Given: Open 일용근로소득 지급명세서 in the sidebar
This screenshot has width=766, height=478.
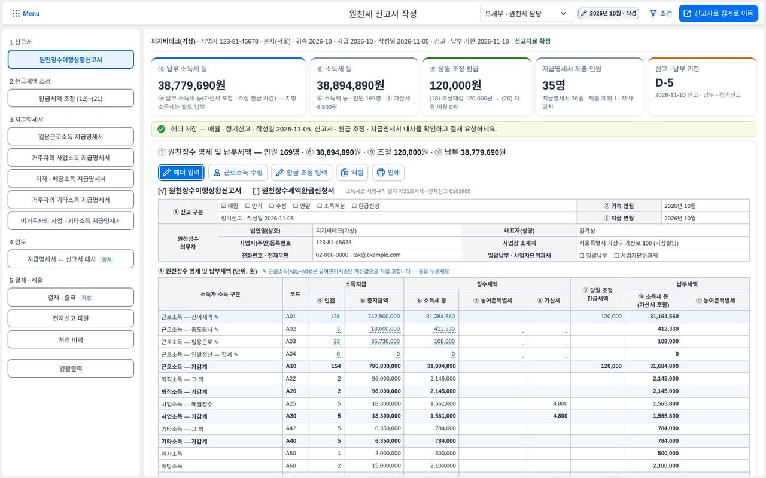Looking at the screenshot, I should (x=71, y=137).
